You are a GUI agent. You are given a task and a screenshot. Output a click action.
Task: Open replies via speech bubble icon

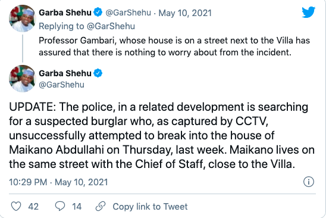click(x=60, y=206)
